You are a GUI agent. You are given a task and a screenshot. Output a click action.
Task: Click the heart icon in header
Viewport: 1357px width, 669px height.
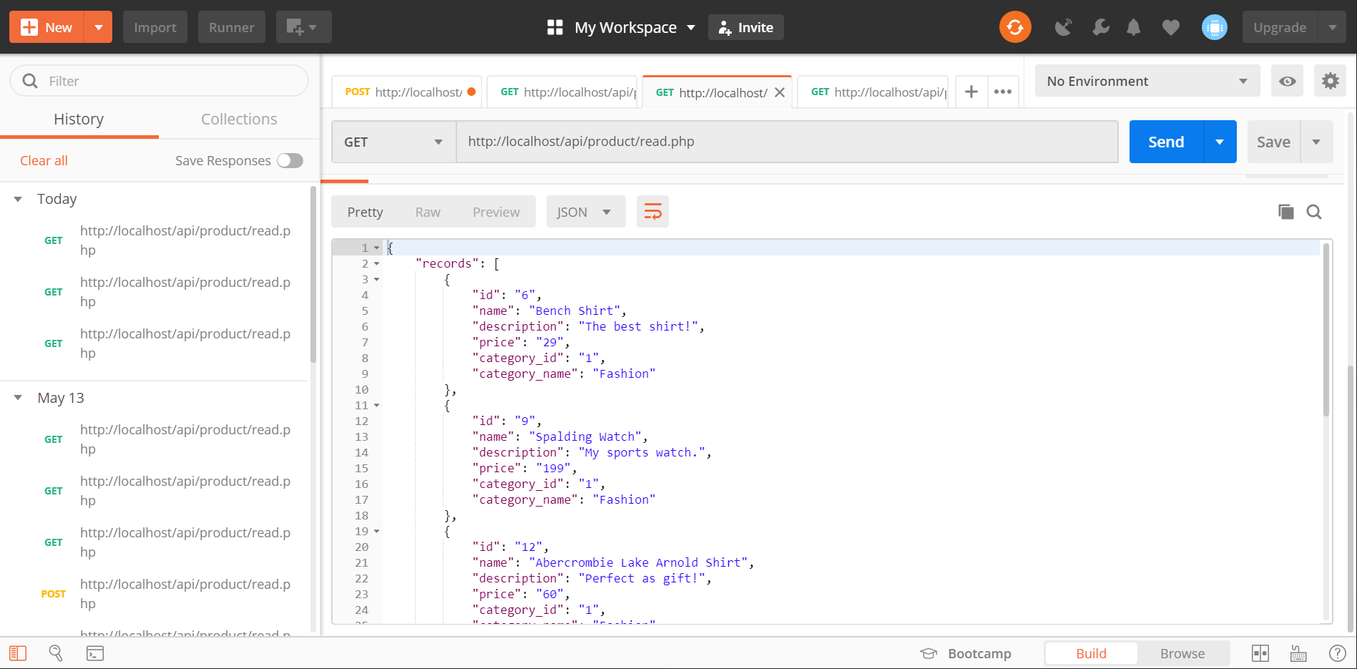tap(1171, 27)
